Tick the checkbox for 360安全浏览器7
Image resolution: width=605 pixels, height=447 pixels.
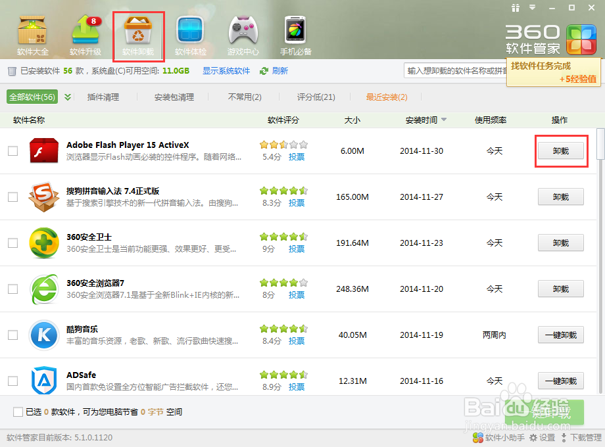(x=12, y=289)
